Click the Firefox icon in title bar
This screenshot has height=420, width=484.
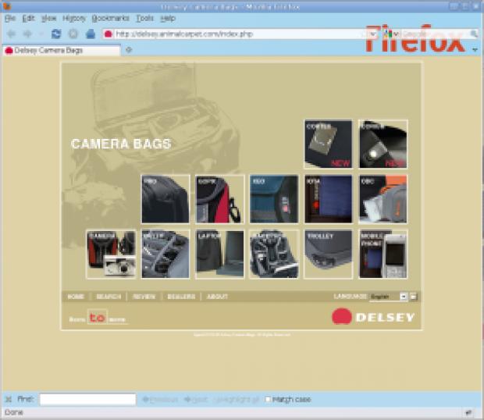[x=6, y=6]
